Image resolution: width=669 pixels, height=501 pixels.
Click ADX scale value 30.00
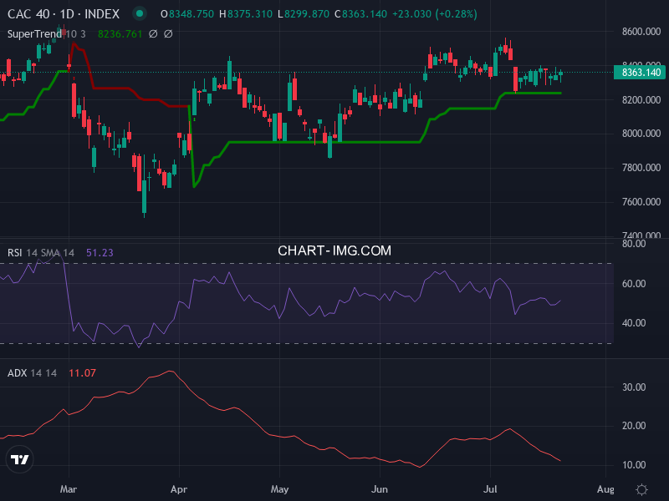[x=634, y=387]
